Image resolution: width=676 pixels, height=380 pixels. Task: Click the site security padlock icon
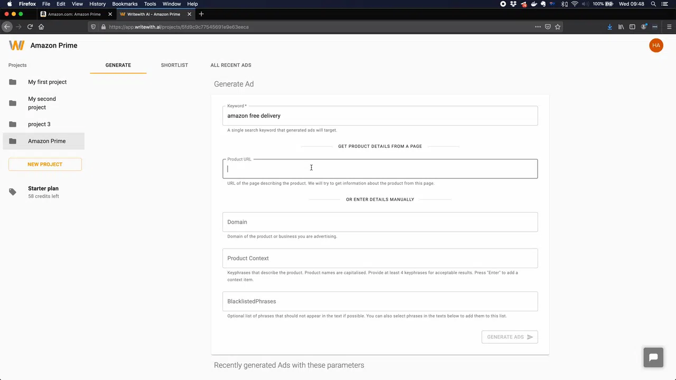(103, 27)
